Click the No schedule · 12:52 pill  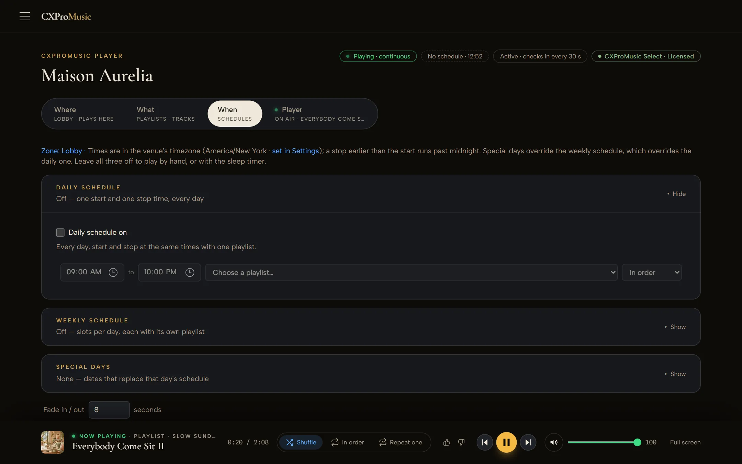coord(455,56)
